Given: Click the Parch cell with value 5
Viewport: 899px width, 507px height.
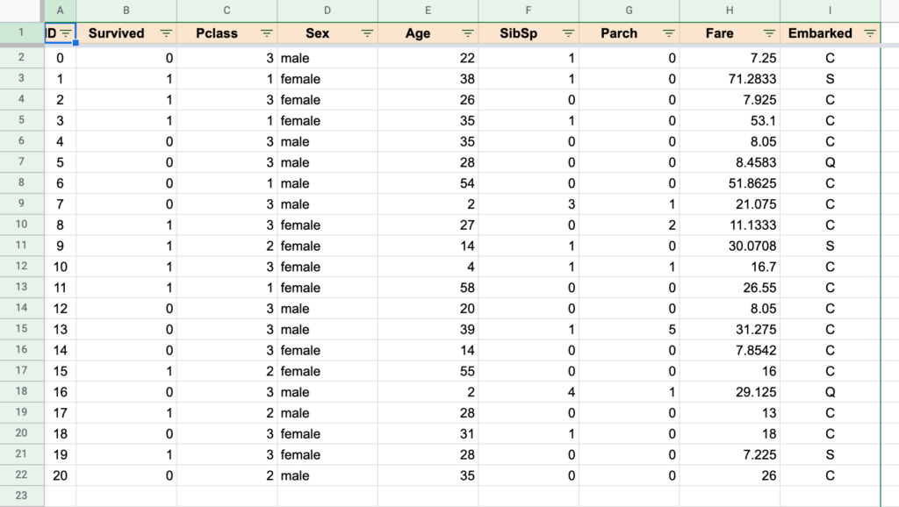Looking at the screenshot, I should pos(629,330).
